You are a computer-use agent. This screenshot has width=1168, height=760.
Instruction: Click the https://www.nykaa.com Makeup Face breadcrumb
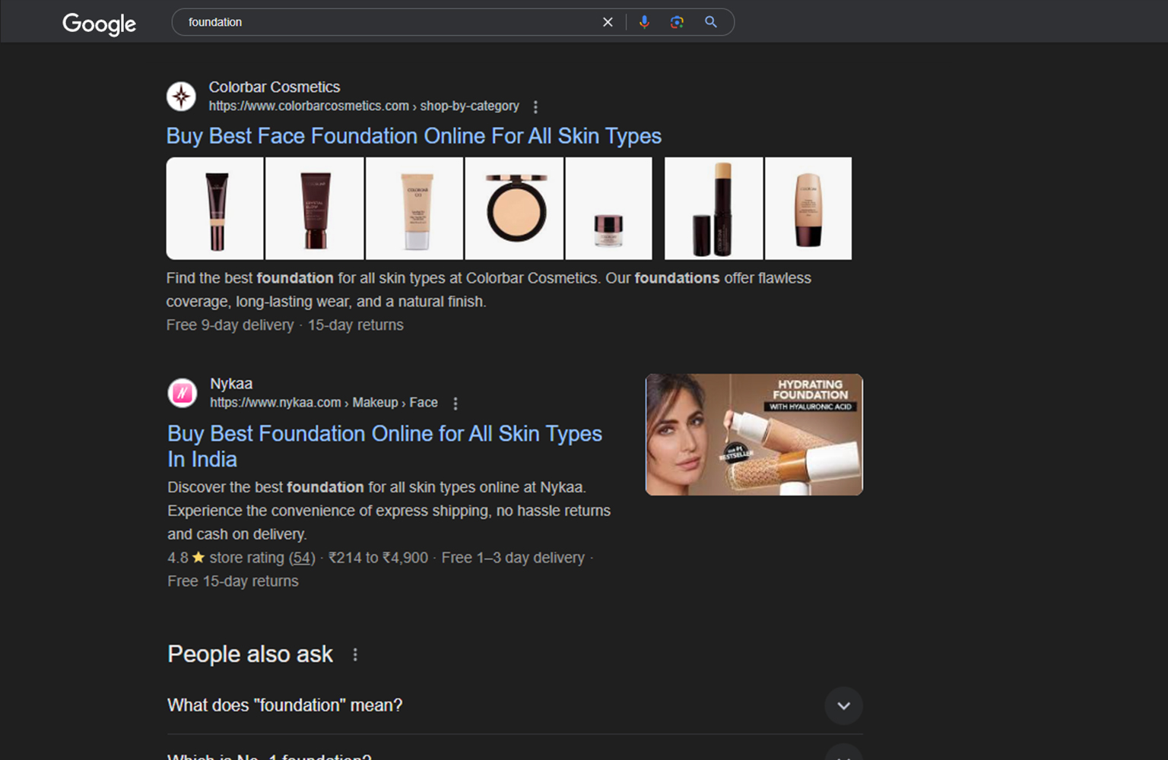click(x=324, y=403)
